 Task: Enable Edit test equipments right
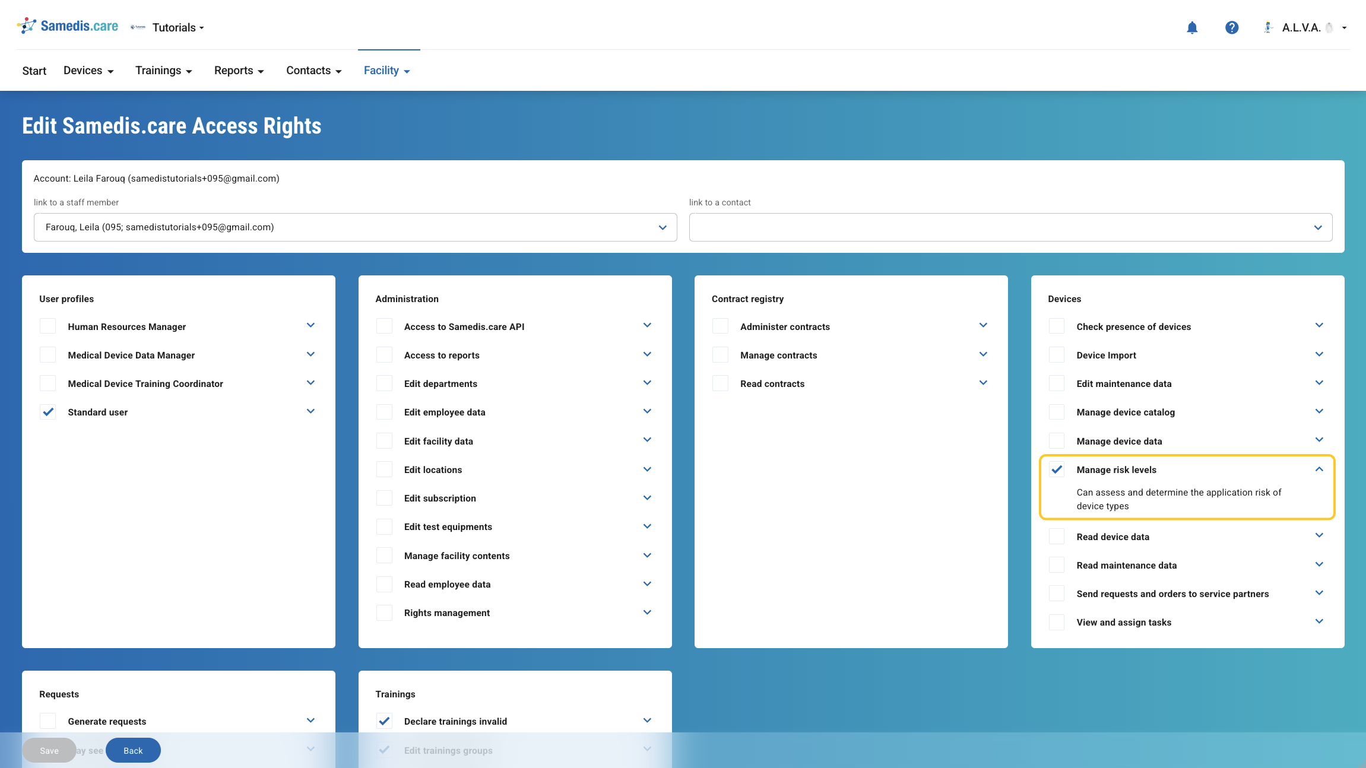pyautogui.click(x=385, y=526)
